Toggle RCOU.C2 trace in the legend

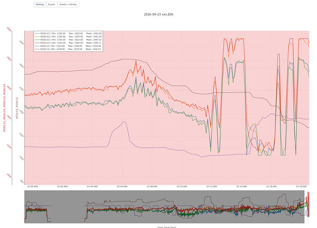click(68, 37)
